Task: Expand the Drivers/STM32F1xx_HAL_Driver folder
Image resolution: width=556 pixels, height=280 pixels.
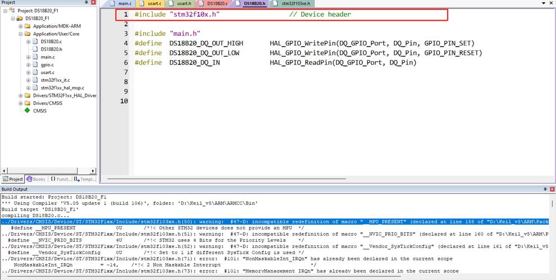Action: [x=21, y=96]
